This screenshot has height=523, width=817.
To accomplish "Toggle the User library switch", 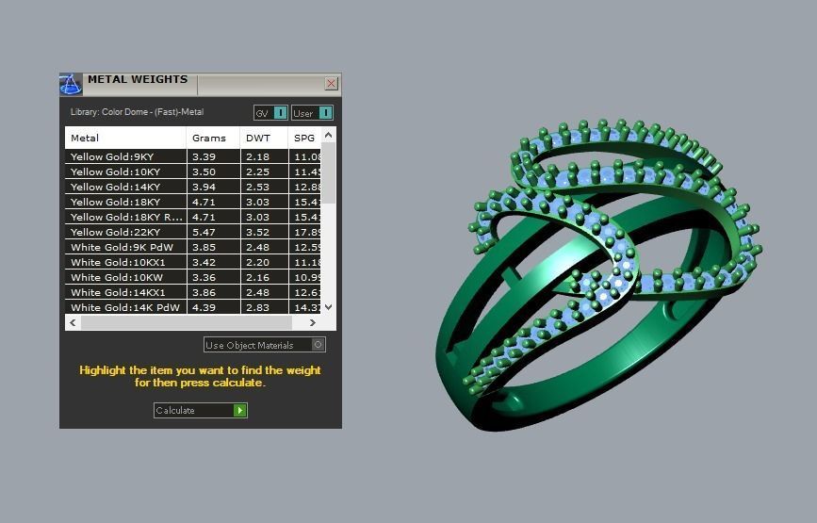I will click(x=312, y=112).
